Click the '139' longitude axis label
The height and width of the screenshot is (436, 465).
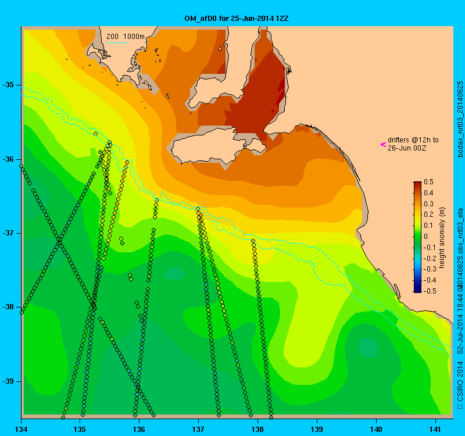[317, 429]
